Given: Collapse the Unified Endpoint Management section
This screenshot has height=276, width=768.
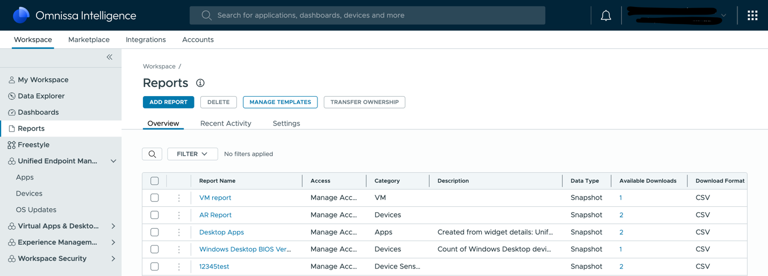Looking at the screenshot, I should click(113, 161).
